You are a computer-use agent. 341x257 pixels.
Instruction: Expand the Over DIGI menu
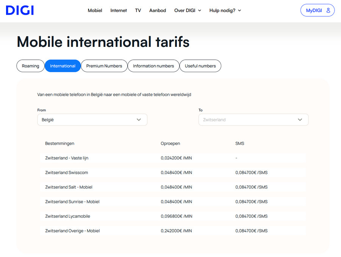click(188, 11)
